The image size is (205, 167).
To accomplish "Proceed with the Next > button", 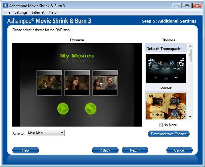I will click(x=135, y=150).
